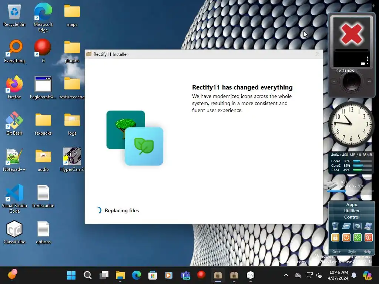This screenshot has height=284, width=379.
Task: Open the Apps tab in launcher gadget
Action: pyautogui.click(x=352, y=204)
